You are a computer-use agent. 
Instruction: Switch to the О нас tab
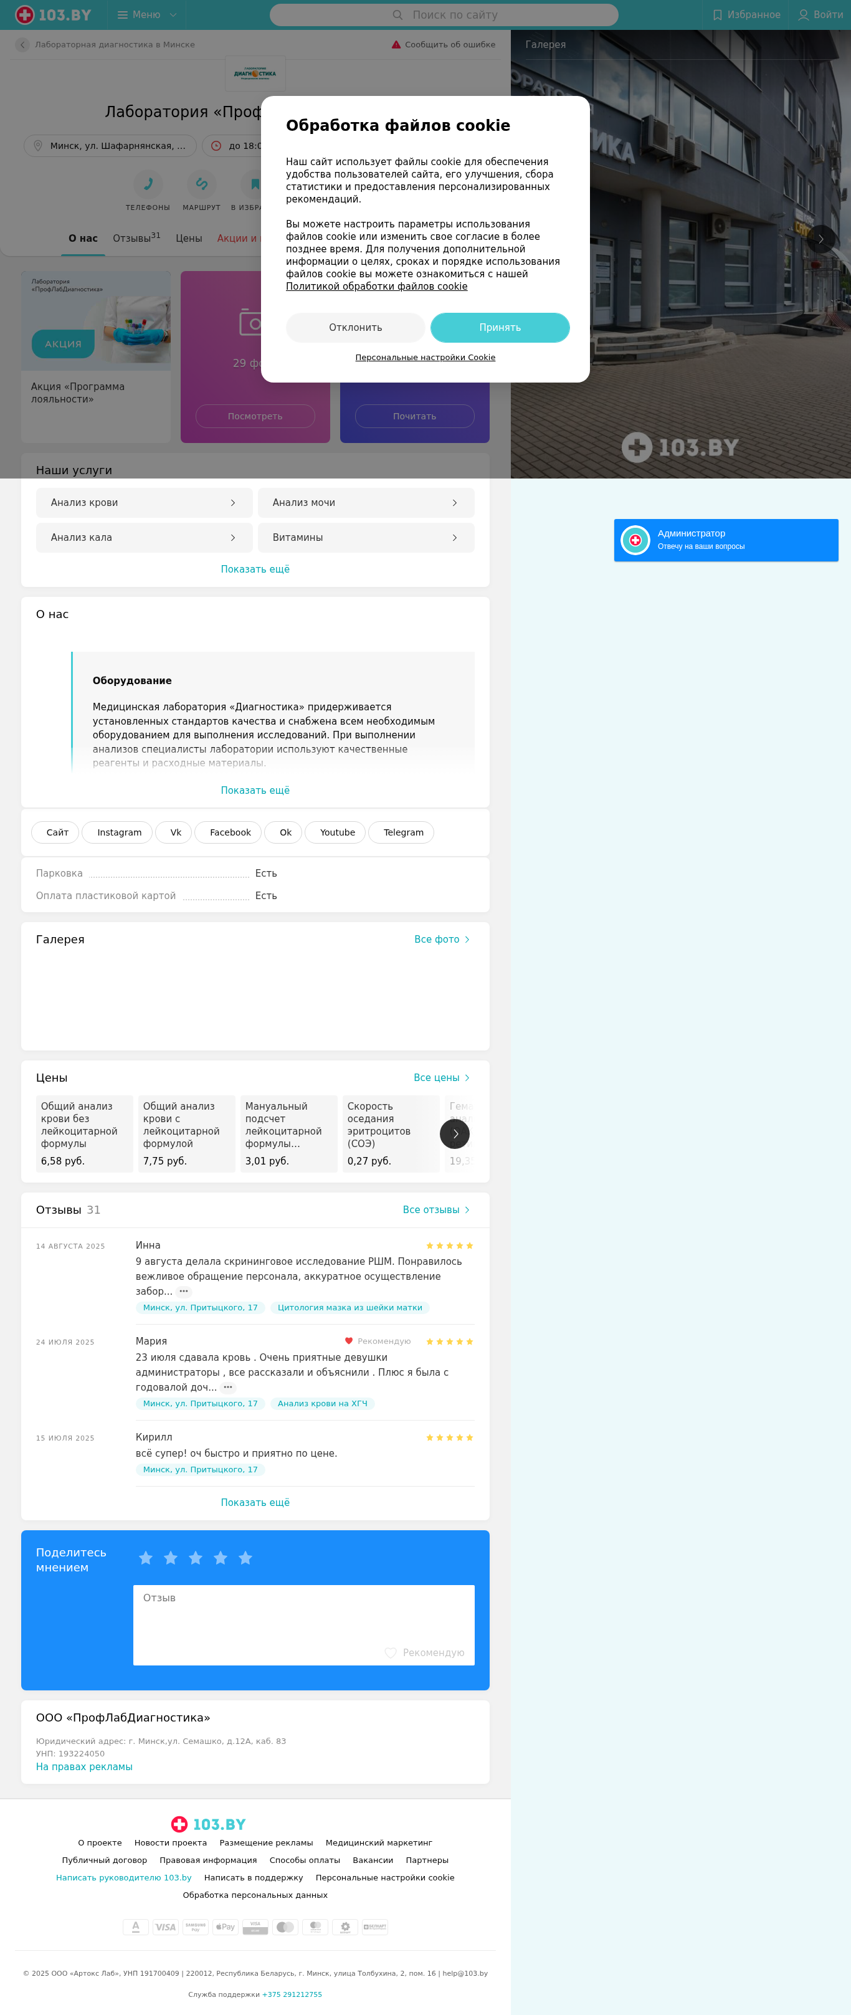point(83,239)
